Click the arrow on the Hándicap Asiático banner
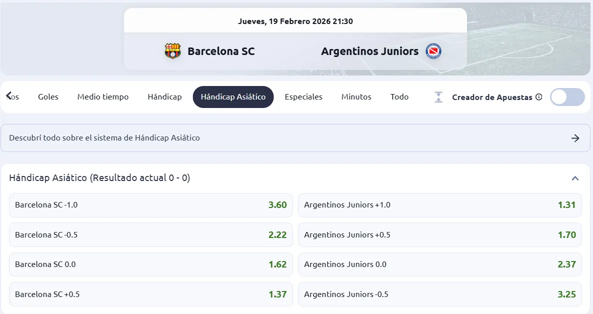593x314 pixels. pyautogui.click(x=575, y=138)
